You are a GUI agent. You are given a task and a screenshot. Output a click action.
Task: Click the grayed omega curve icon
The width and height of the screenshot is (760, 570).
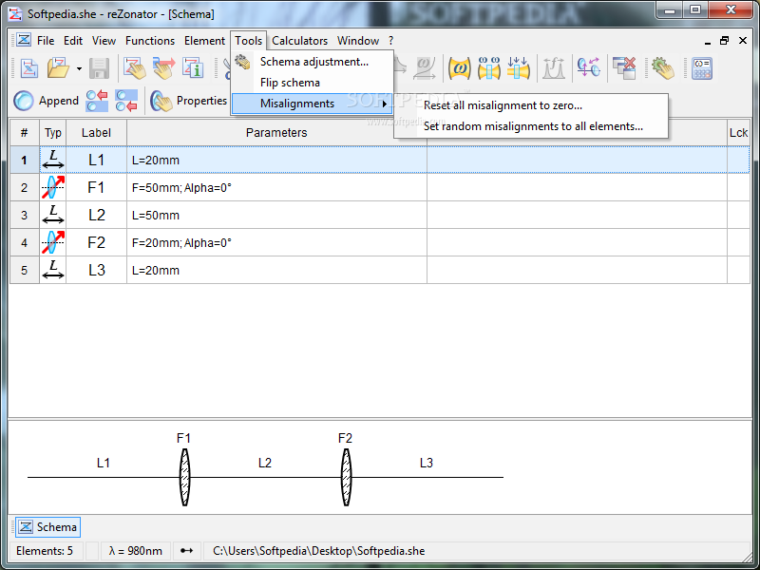click(x=424, y=68)
